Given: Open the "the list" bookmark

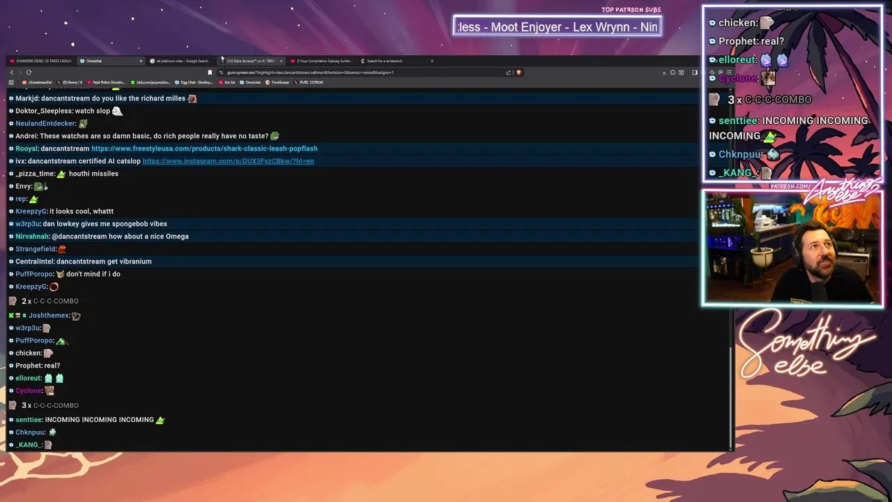Looking at the screenshot, I should (x=227, y=82).
